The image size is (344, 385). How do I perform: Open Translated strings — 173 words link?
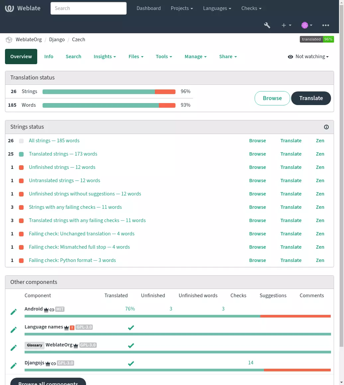[x=63, y=154]
